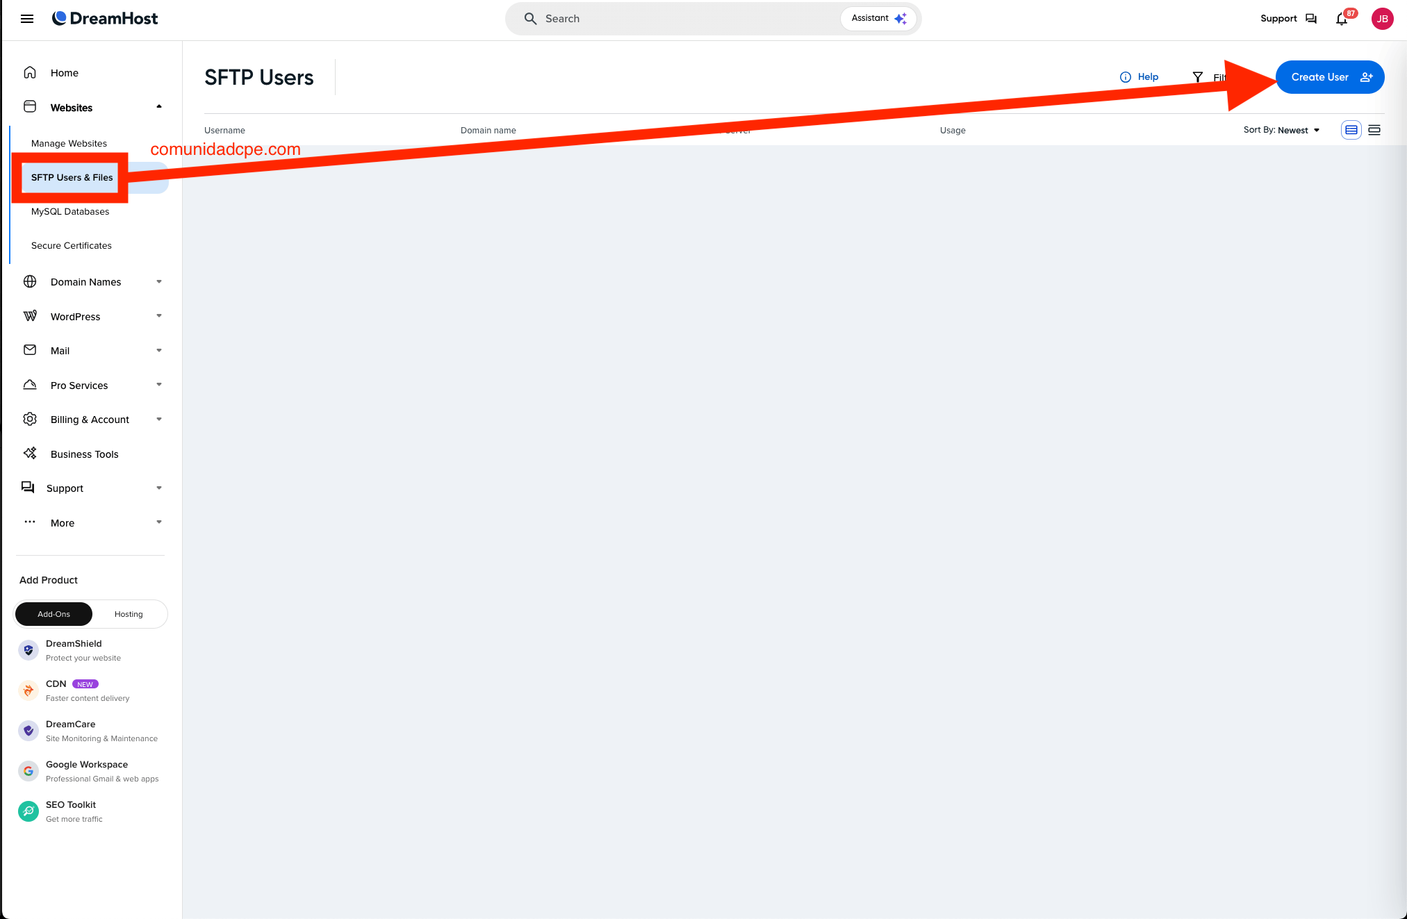Click the Search input field

681,19
